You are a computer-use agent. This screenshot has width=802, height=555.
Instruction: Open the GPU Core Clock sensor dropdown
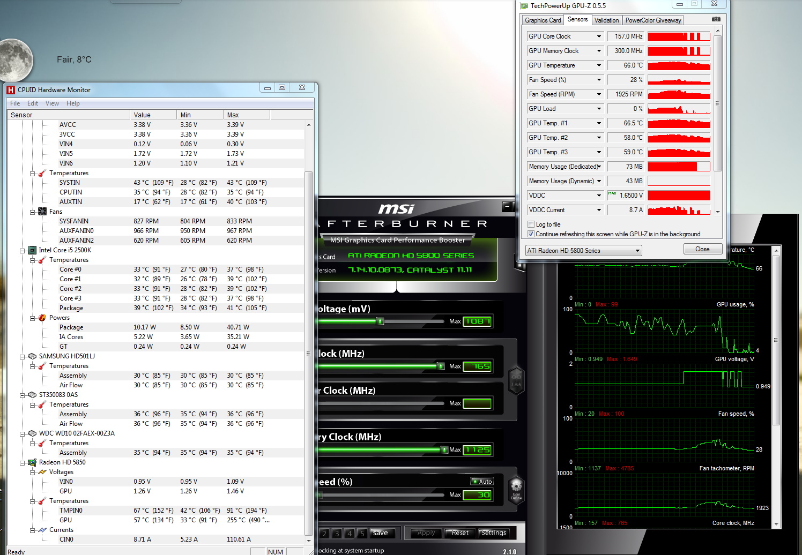[x=599, y=36]
